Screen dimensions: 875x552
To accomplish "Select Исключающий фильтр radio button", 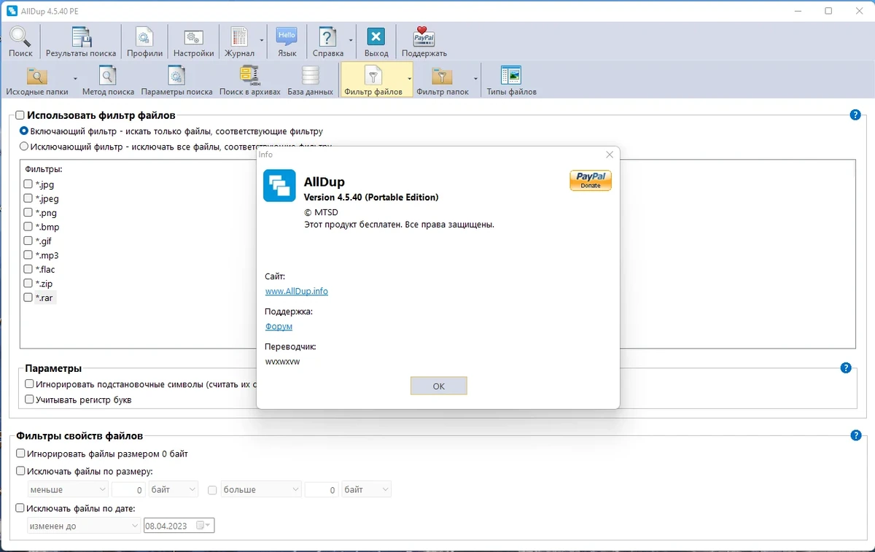I will [24, 146].
